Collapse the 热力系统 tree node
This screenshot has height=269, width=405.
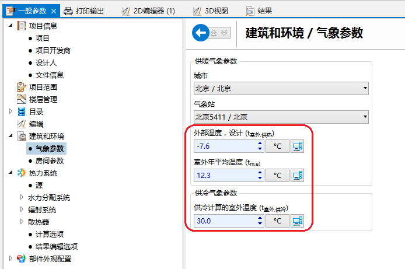(x=11, y=173)
